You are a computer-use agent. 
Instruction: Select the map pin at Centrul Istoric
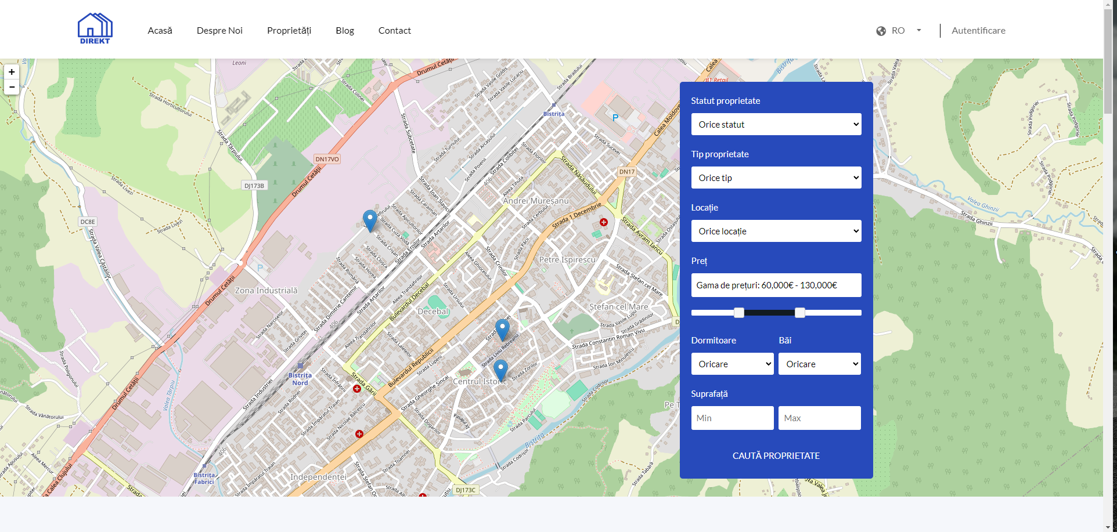[x=500, y=370]
